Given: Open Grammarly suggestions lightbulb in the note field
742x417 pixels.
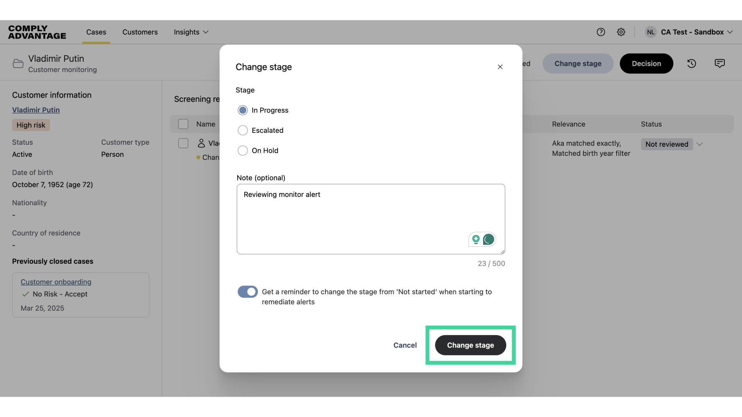Looking at the screenshot, I should (476, 239).
